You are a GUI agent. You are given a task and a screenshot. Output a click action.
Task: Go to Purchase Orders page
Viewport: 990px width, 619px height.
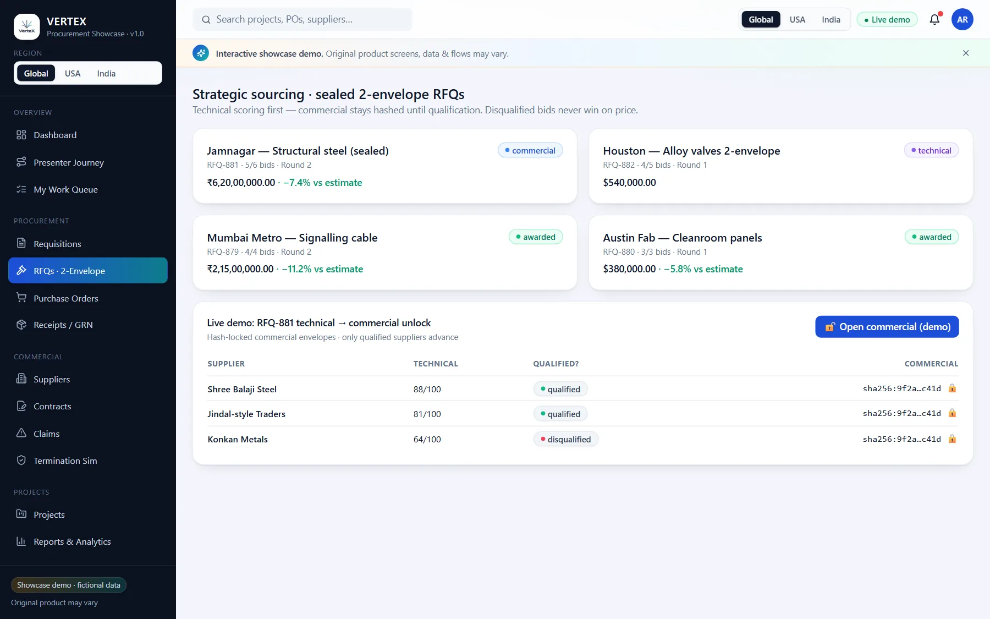tap(88, 298)
